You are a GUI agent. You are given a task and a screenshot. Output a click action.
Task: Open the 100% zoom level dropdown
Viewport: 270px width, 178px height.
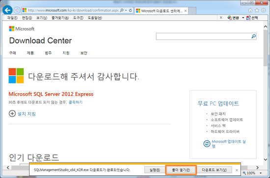pyautogui.click(x=261, y=173)
